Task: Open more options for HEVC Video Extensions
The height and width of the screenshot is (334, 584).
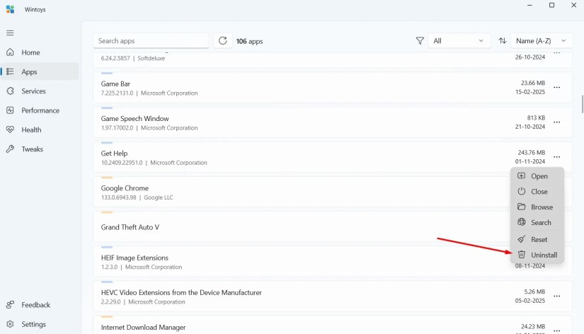Action: 557,296
